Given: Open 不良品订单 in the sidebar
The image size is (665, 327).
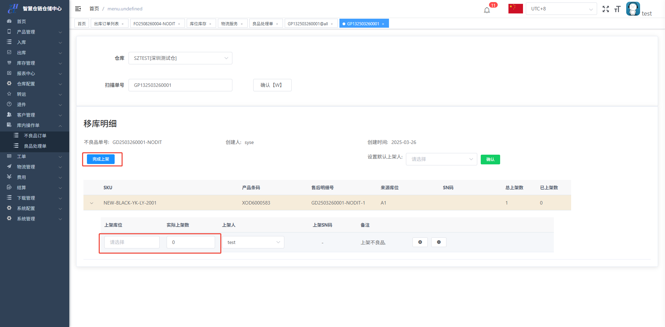Looking at the screenshot, I should click(35, 136).
